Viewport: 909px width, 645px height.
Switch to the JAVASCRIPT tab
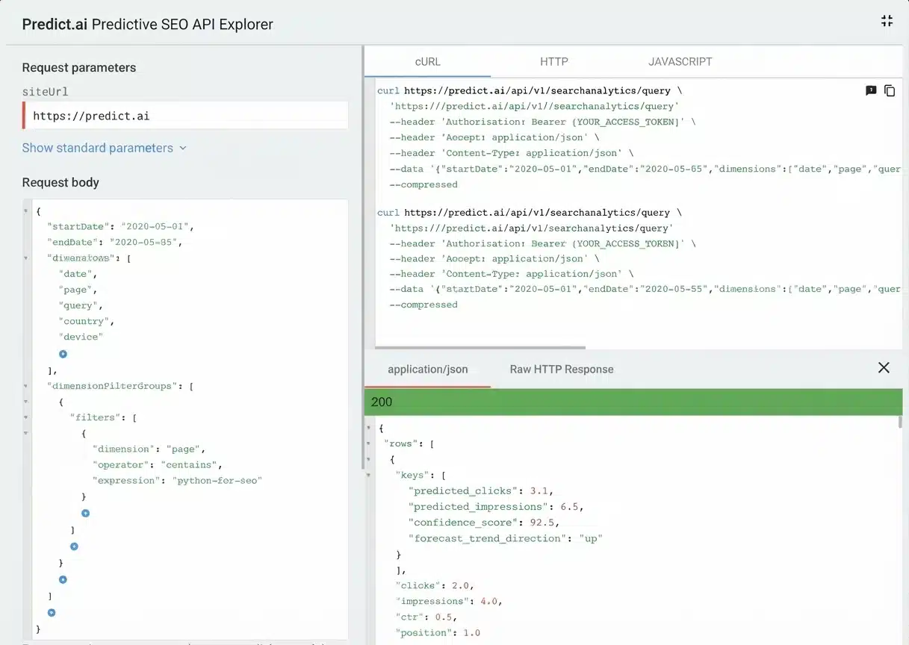pyautogui.click(x=680, y=62)
